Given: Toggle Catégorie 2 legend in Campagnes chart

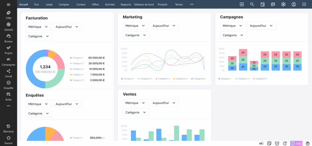Looking at the screenshot, I should click(242, 79).
